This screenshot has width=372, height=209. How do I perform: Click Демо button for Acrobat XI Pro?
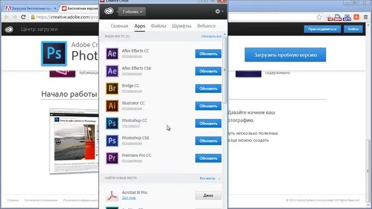pyautogui.click(x=208, y=196)
